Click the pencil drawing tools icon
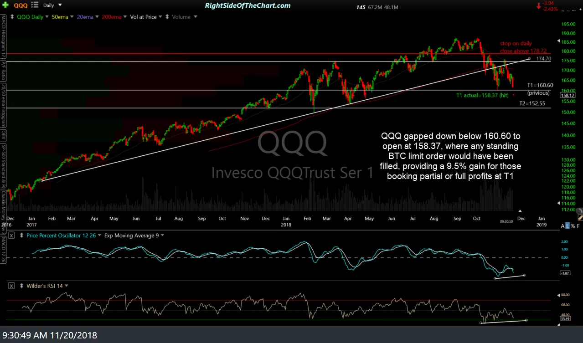583x343 pixels. pyautogui.click(x=579, y=219)
